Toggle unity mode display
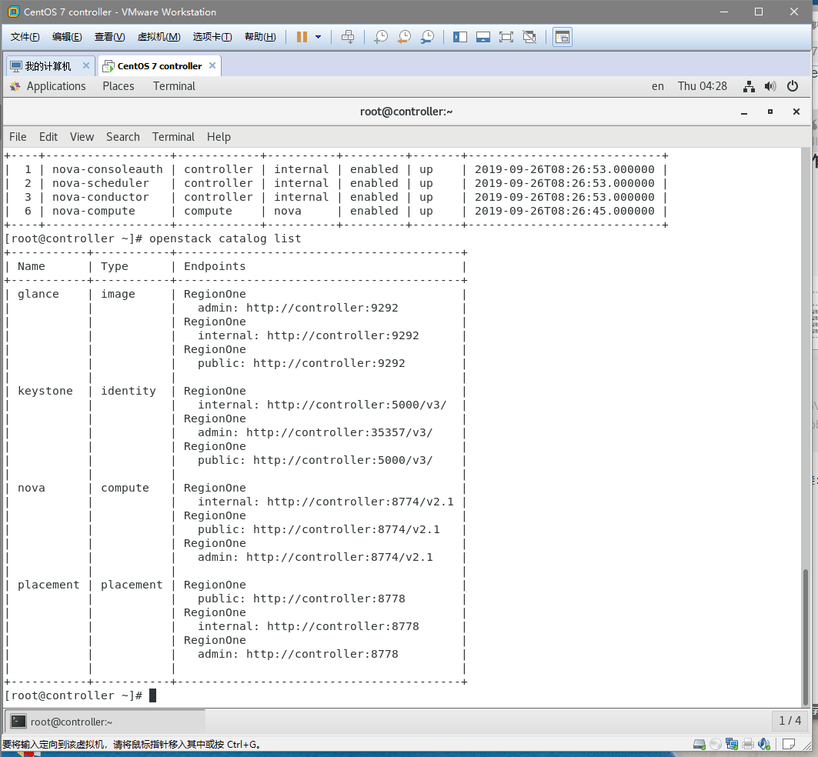 (529, 36)
